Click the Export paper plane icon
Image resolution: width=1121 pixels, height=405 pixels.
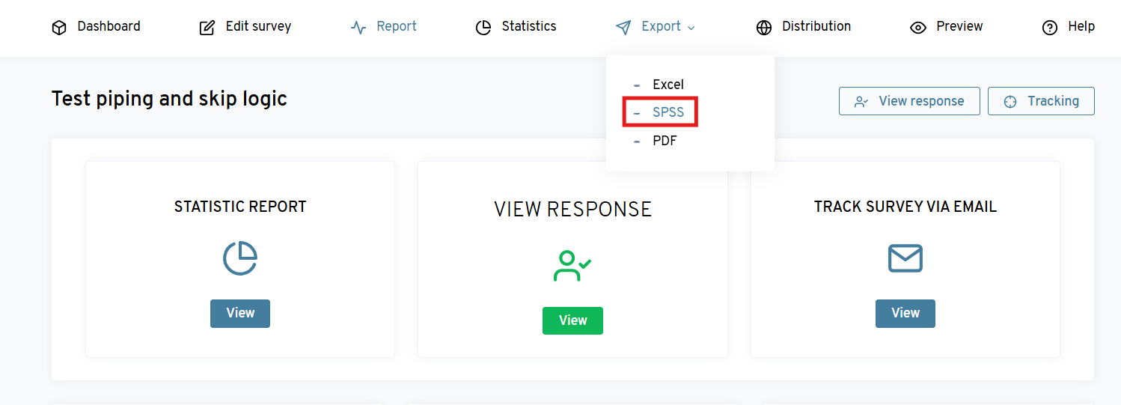(623, 28)
